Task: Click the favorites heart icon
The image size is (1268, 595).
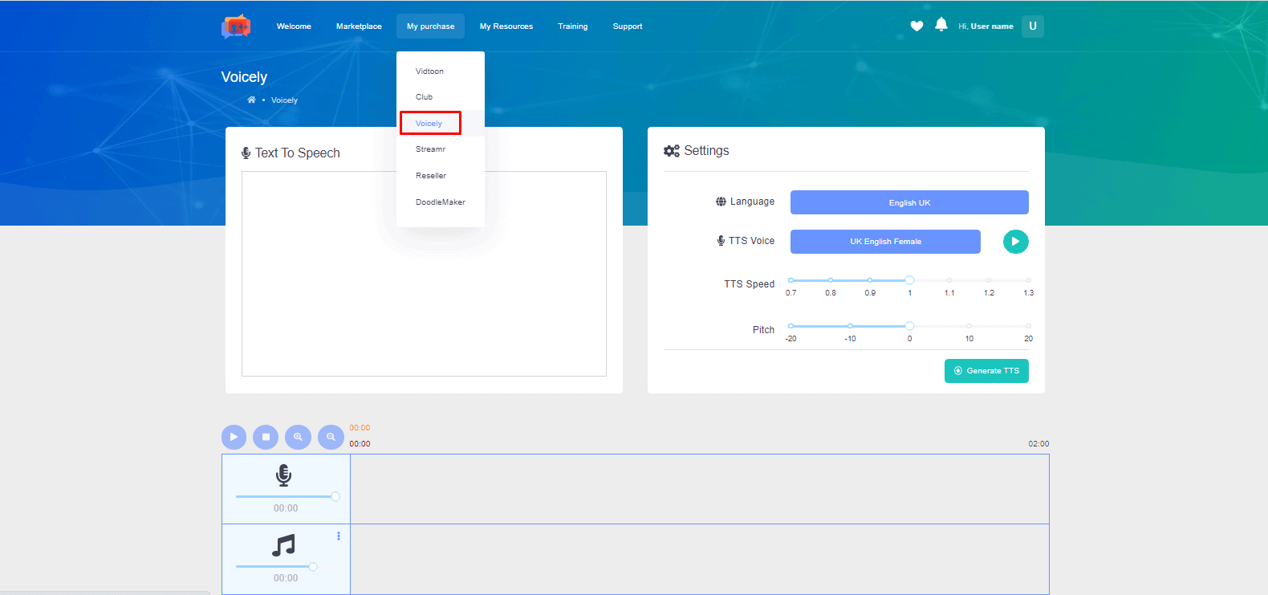Action: pos(916,26)
